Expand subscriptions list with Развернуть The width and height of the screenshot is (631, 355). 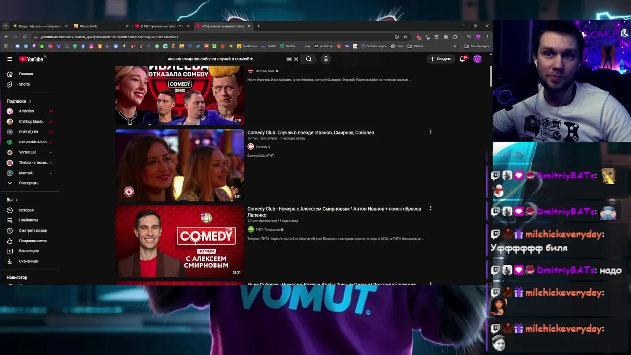[30, 183]
